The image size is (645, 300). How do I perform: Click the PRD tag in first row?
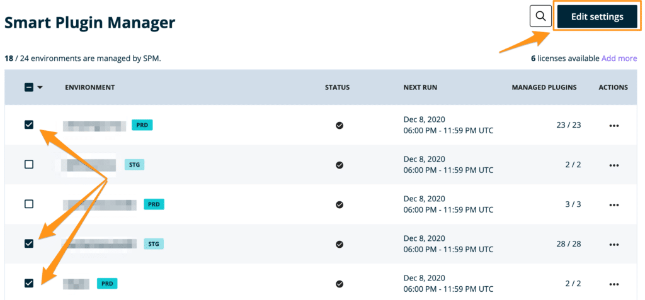142,125
